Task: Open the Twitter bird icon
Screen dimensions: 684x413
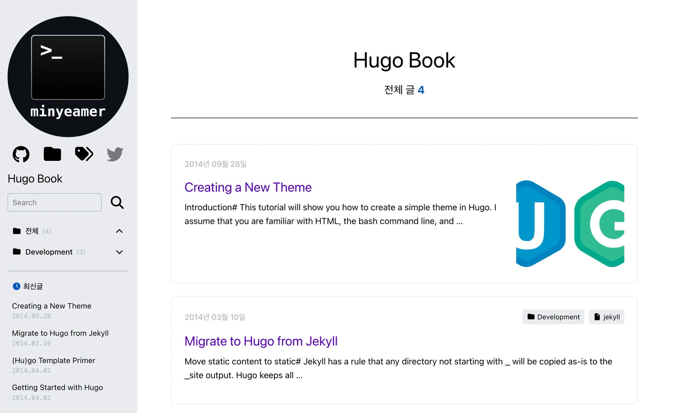Action: click(x=115, y=154)
